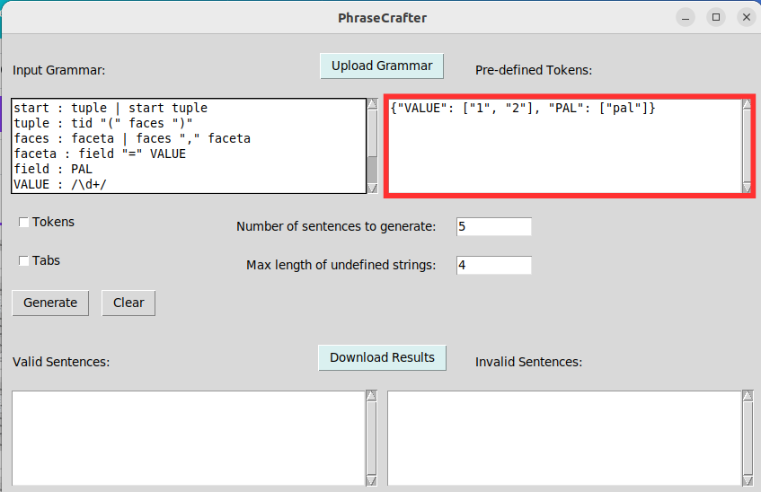Focus the Number of sentences to generate field
The height and width of the screenshot is (492, 761).
(493, 226)
